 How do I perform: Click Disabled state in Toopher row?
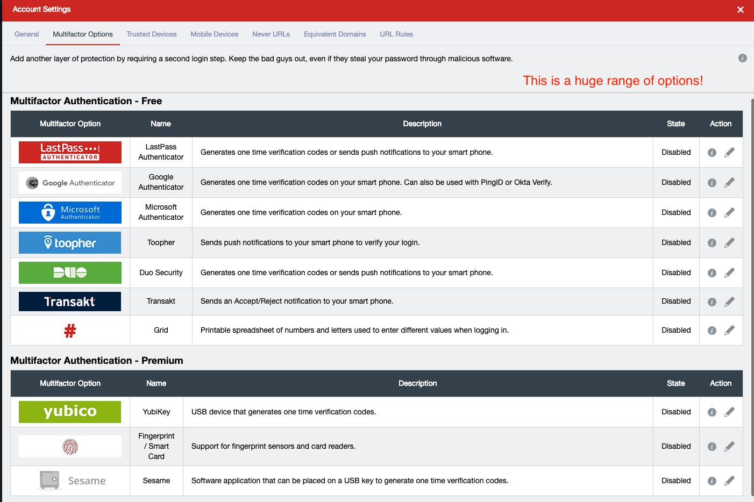click(676, 242)
